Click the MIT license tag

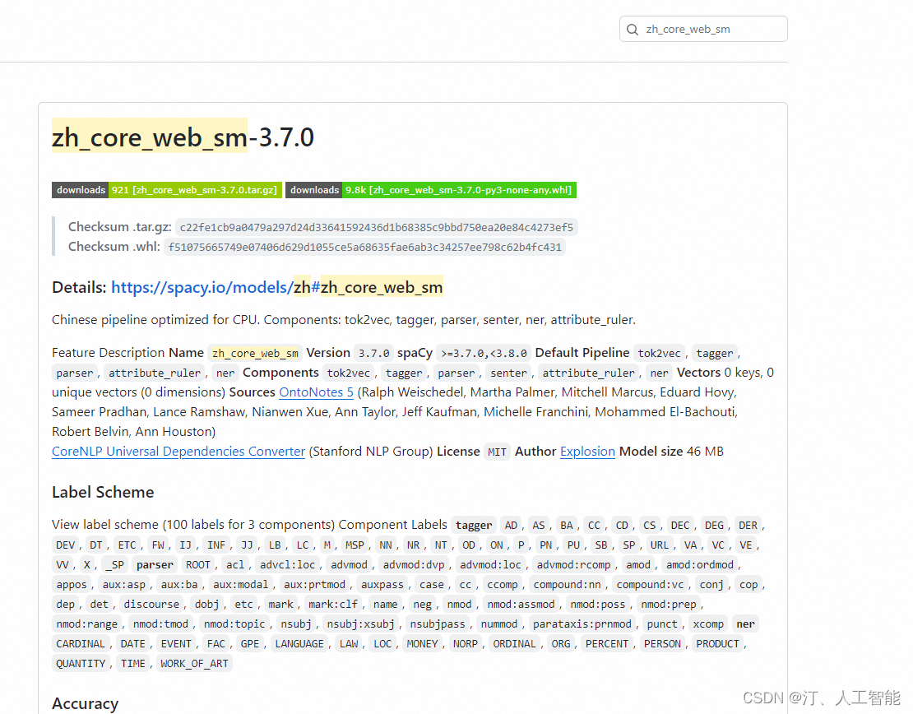pyautogui.click(x=497, y=452)
